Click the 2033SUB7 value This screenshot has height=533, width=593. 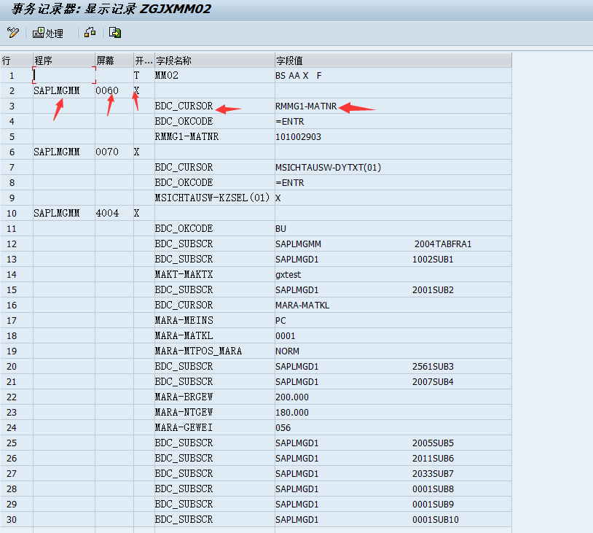click(x=433, y=473)
